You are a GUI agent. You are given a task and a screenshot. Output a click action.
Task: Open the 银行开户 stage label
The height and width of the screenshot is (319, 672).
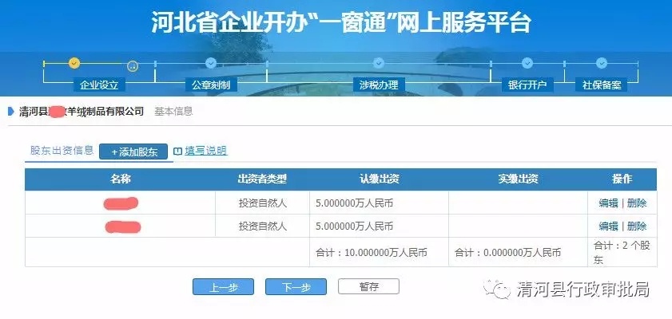527,85
